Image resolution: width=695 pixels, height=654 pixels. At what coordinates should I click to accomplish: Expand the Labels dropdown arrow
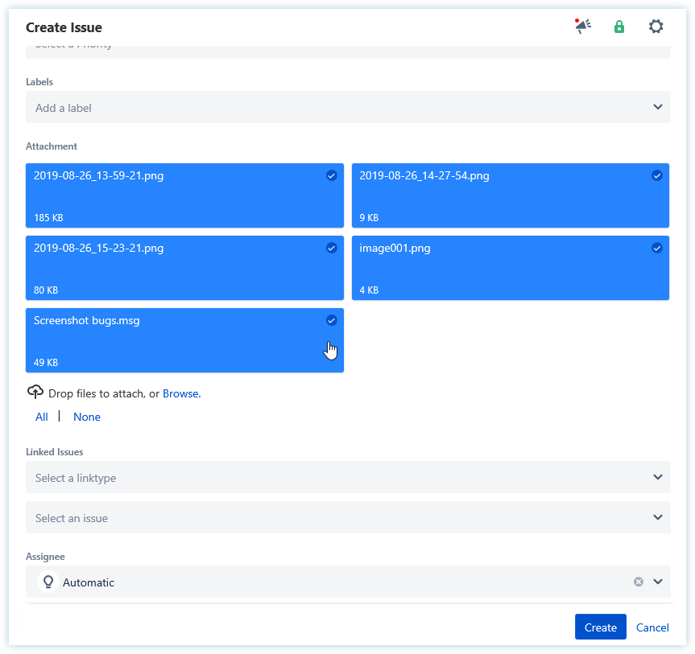coord(657,107)
